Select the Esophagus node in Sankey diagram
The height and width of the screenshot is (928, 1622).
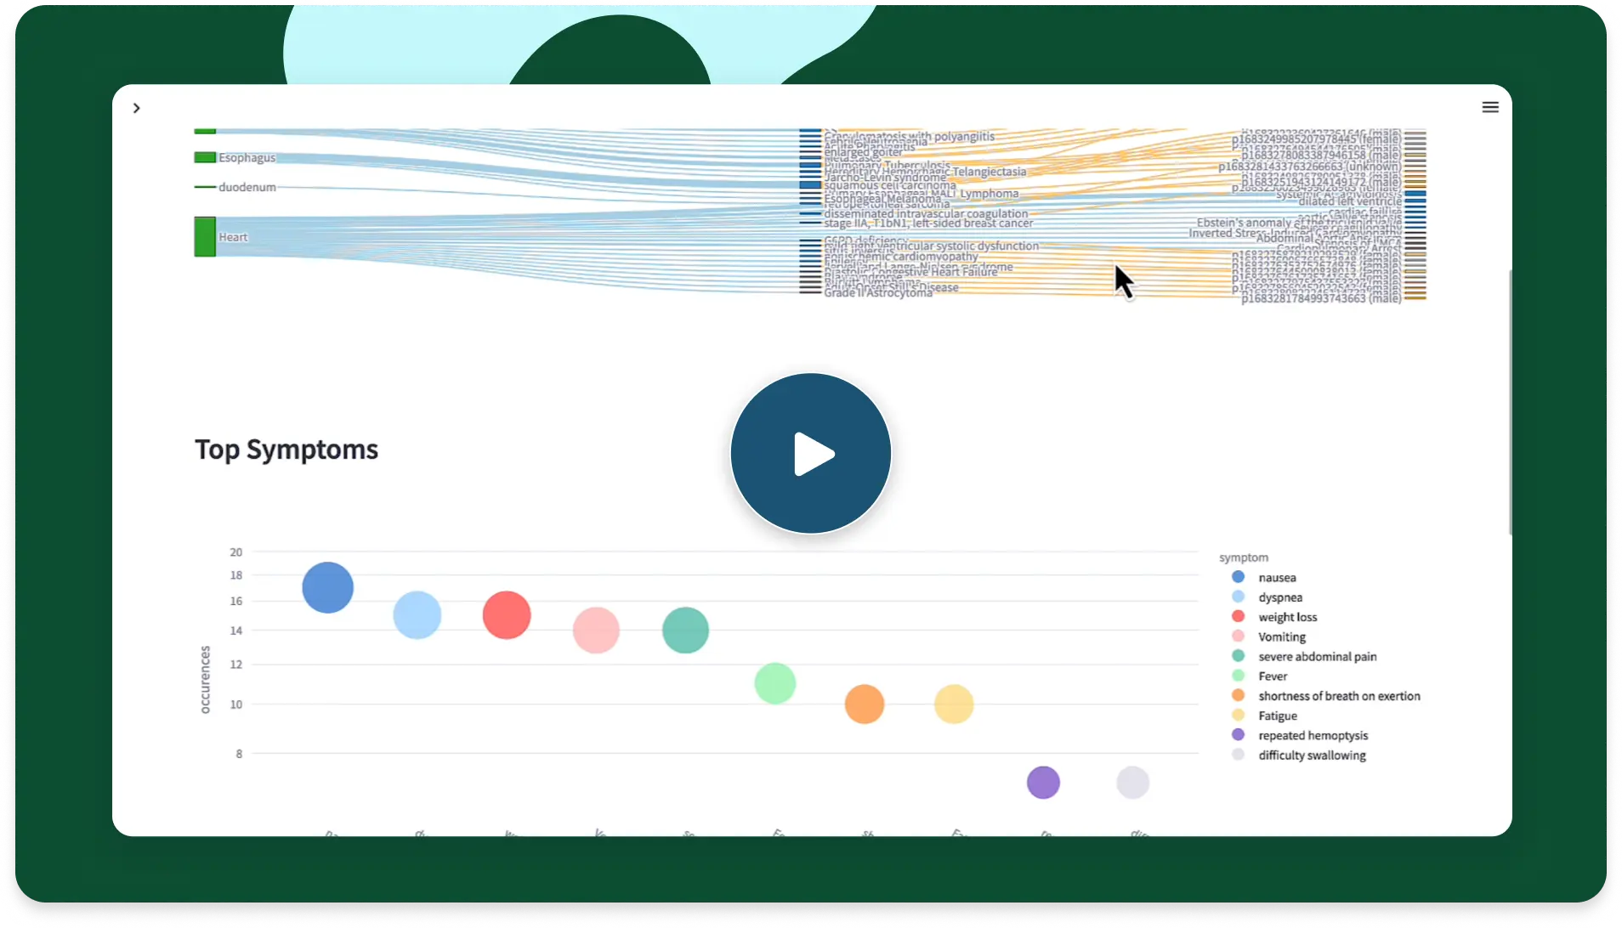[x=205, y=157]
